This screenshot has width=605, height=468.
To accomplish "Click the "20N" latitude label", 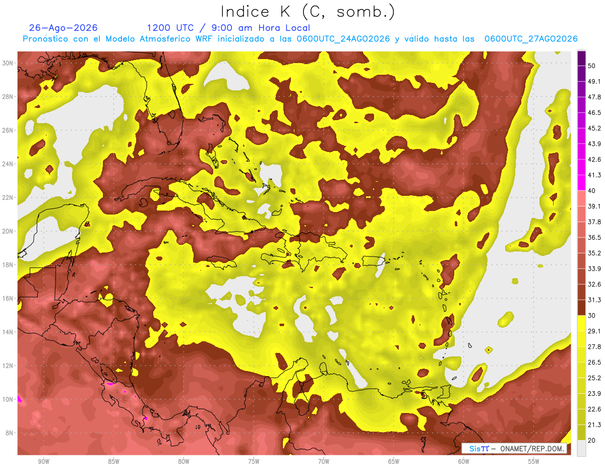I will click(8, 231).
